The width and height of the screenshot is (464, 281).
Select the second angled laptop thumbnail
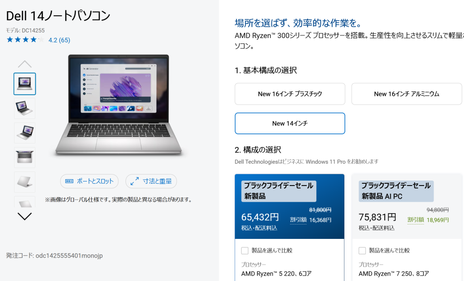pyautogui.click(x=24, y=109)
